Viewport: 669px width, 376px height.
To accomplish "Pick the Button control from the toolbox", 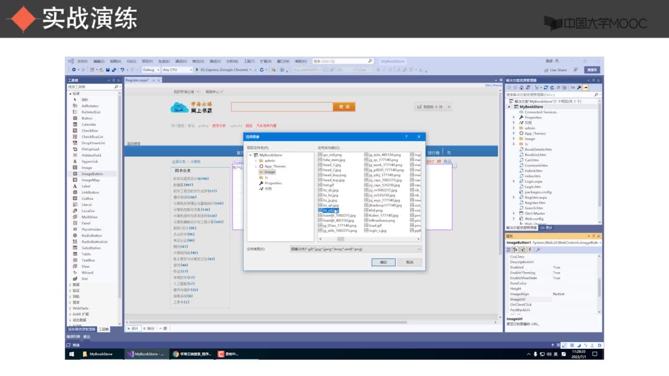I will click(87, 119).
